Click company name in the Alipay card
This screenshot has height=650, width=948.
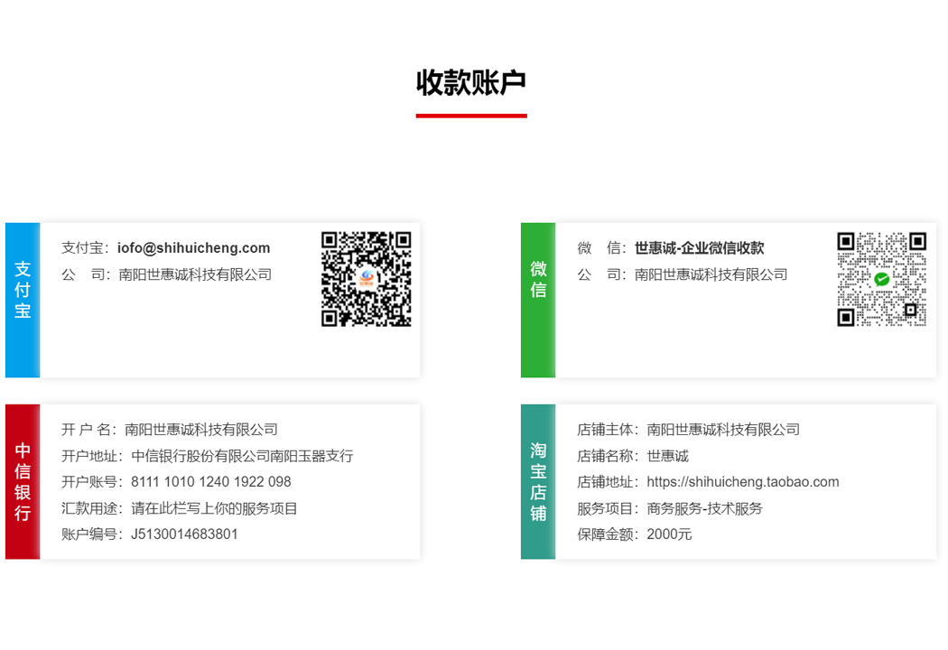click(195, 274)
